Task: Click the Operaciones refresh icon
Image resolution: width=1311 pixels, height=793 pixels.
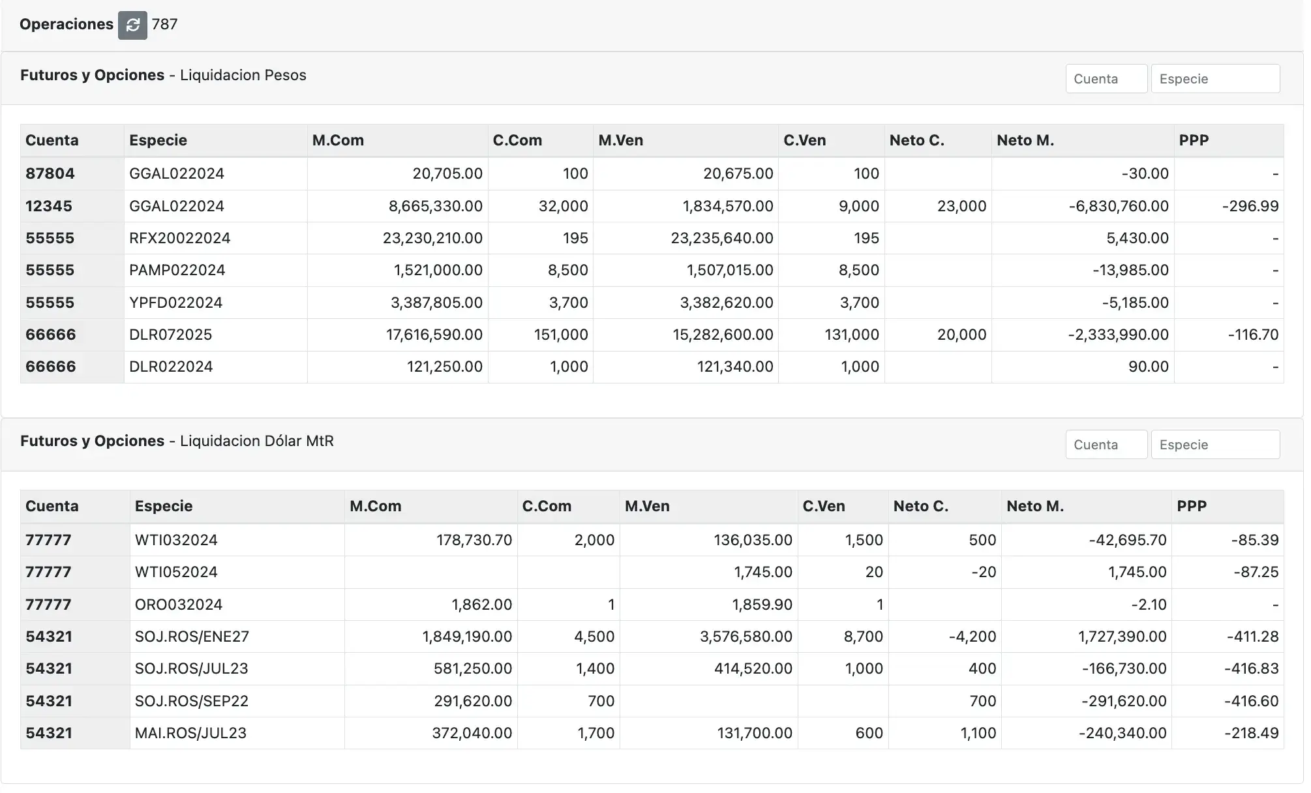Action: (132, 25)
